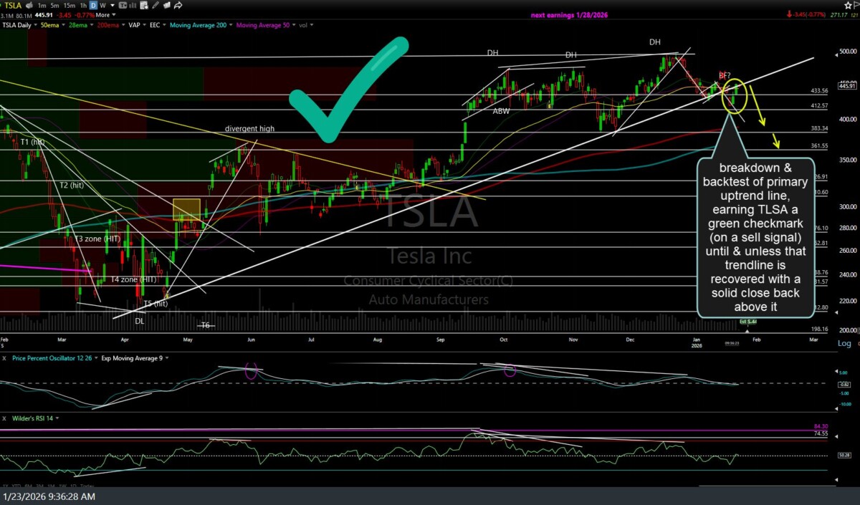
Task: Select the drawing pencil tool
Action: [156, 5]
